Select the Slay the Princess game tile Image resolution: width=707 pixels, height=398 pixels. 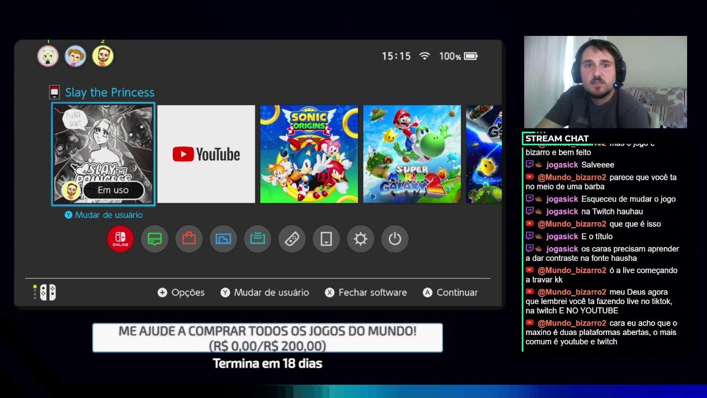103,154
